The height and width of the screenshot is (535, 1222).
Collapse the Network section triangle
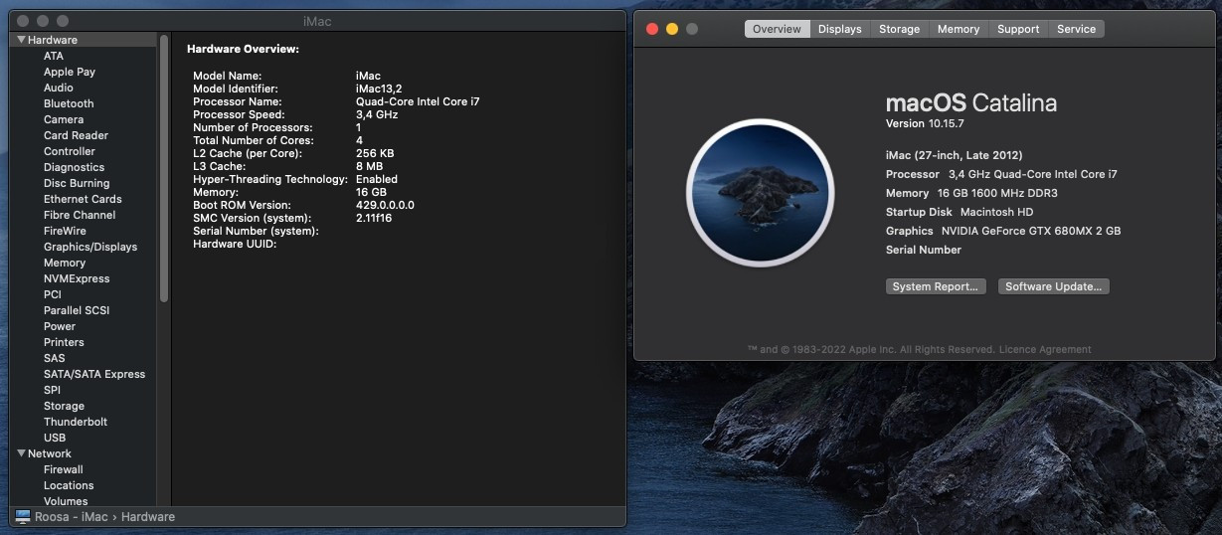tap(21, 453)
